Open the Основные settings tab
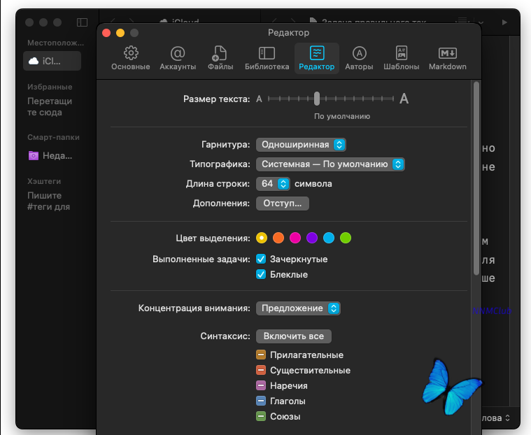 pos(131,58)
